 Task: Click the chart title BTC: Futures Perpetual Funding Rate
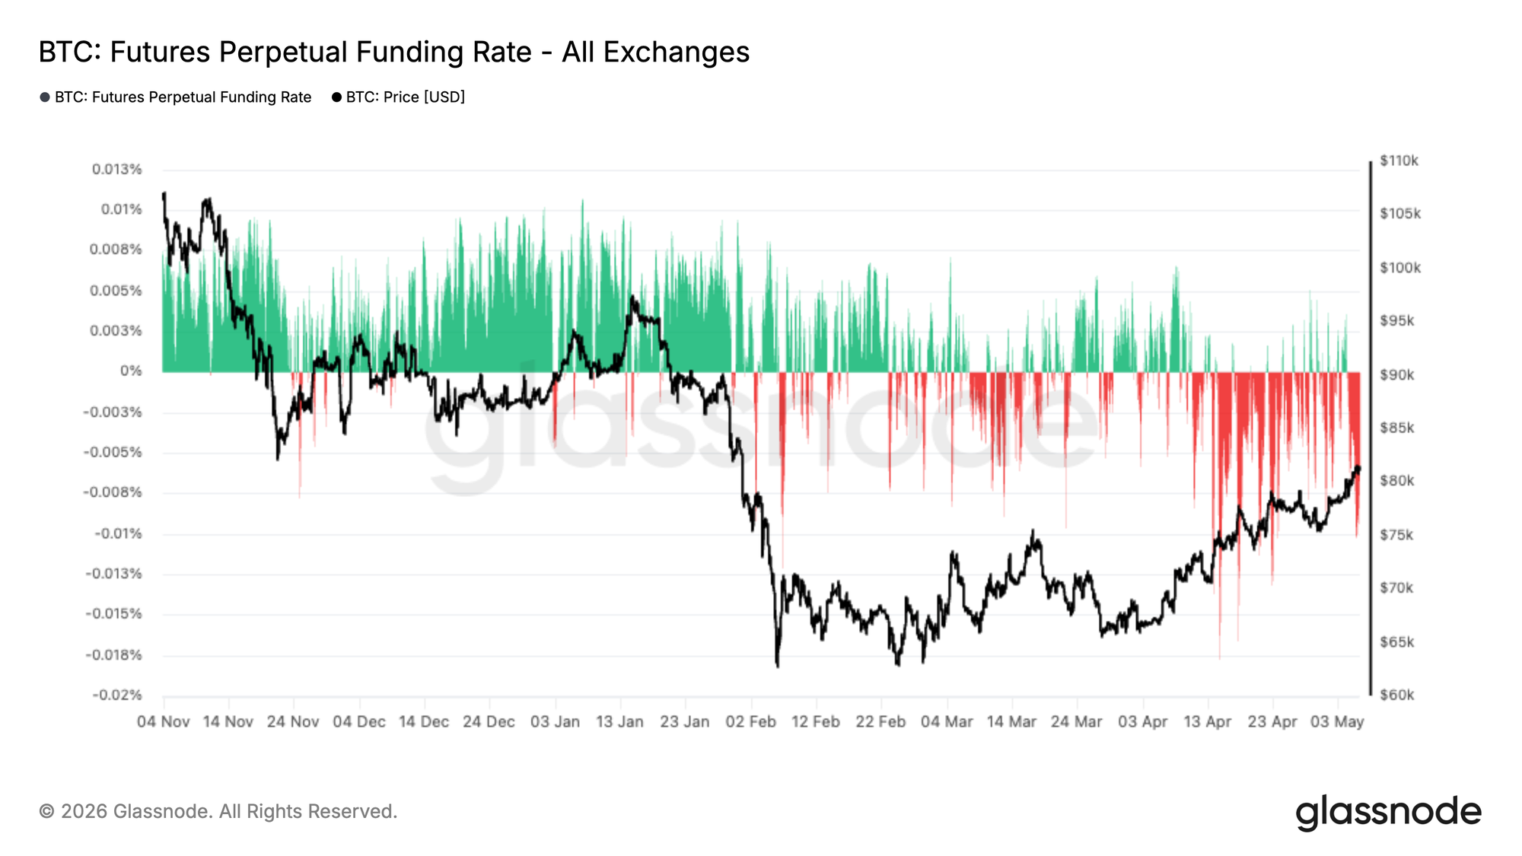click(394, 52)
